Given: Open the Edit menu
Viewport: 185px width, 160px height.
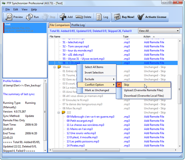Looking at the screenshot, I should (15, 10).
